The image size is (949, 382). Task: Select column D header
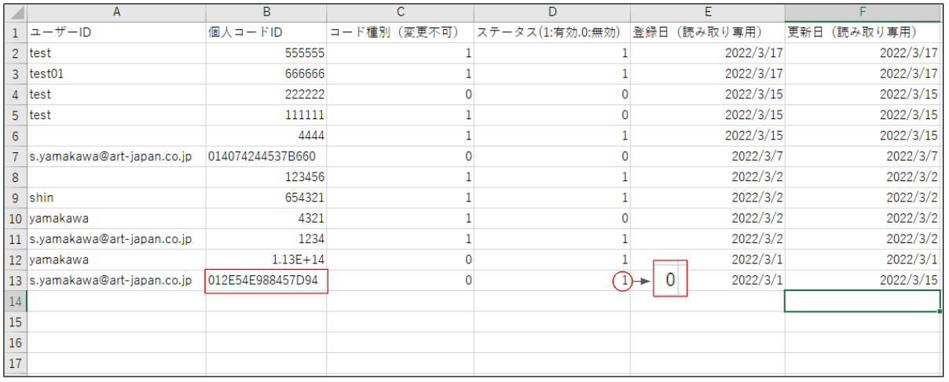click(551, 13)
